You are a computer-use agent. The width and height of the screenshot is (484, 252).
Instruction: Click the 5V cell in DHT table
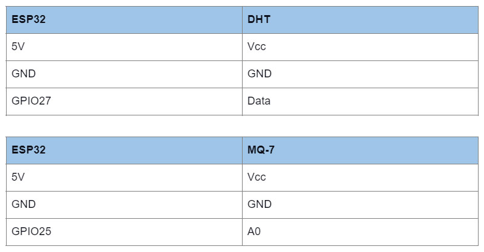(124, 47)
